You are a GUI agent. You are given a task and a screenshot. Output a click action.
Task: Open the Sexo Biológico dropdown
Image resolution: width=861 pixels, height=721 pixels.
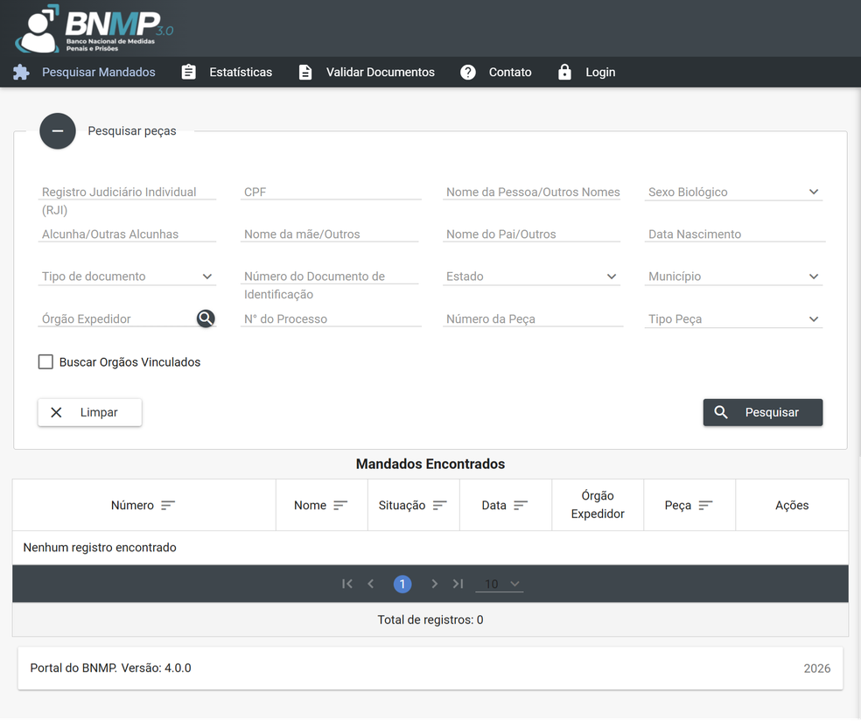click(733, 192)
